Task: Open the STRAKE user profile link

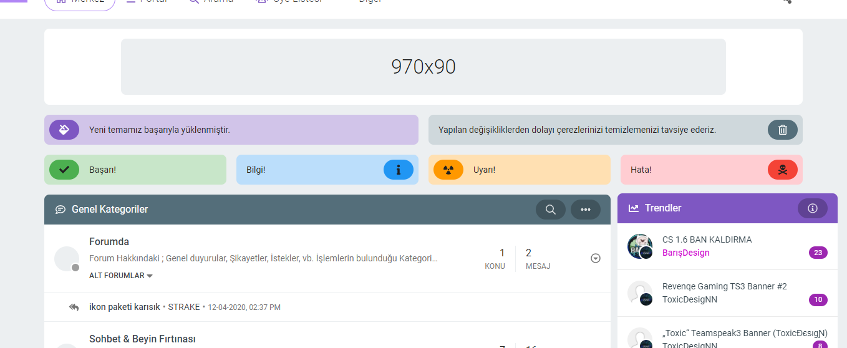Action: point(184,307)
